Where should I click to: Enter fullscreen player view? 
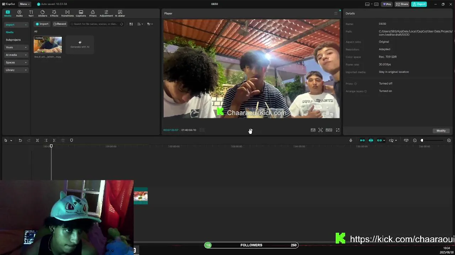pyautogui.click(x=338, y=130)
